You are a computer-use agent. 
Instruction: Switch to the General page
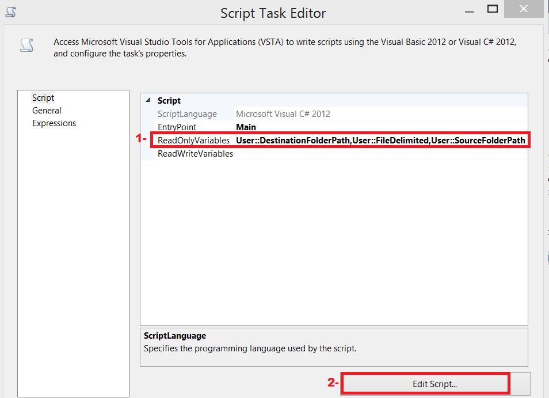coord(47,110)
